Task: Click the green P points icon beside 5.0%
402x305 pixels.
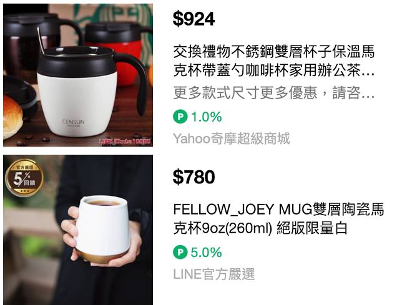Action: [180, 252]
